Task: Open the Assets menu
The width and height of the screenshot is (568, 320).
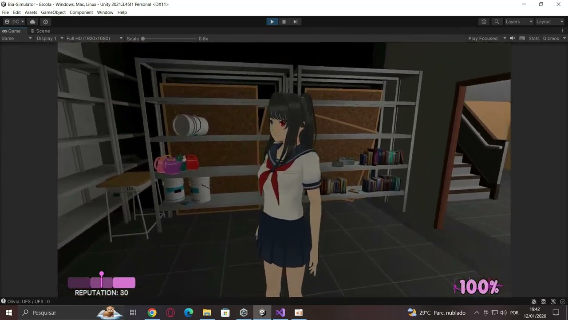Action: point(31,12)
